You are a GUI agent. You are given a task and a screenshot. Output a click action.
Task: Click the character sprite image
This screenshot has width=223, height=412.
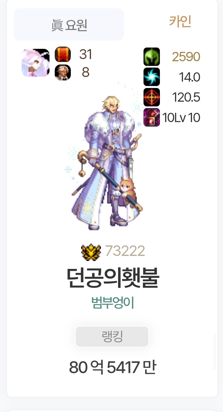(105, 161)
